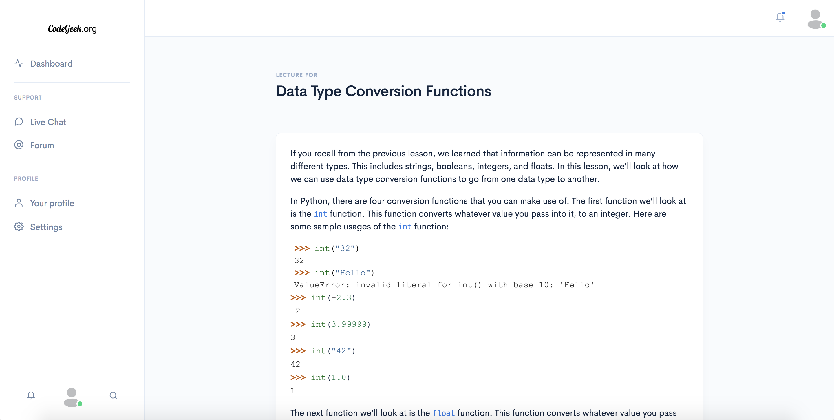Viewport: 834px width, 420px height.
Task: Open the Dashboard activity icon
Action: (x=19, y=63)
